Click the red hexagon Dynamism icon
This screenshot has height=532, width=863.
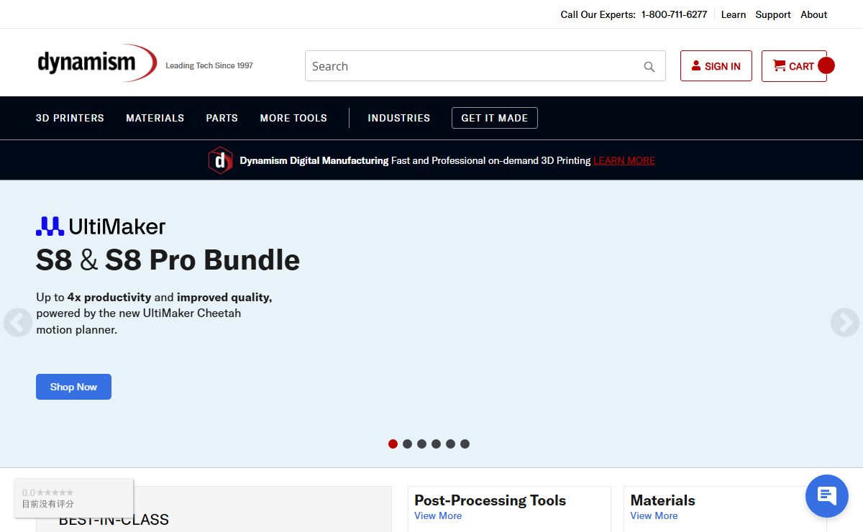220,160
